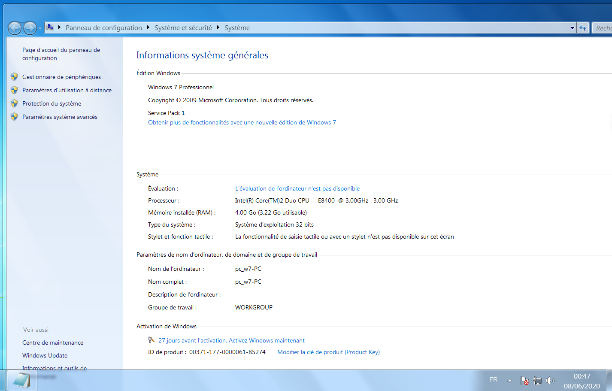Open the link to get a new Windows 7 edition

(x=242, y=122)
